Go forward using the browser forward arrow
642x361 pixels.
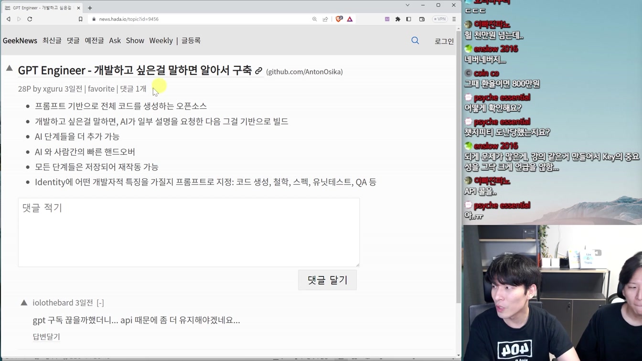click(19, 19)
